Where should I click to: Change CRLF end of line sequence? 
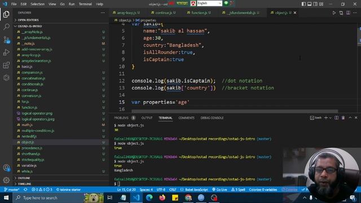tap(173, 189)
